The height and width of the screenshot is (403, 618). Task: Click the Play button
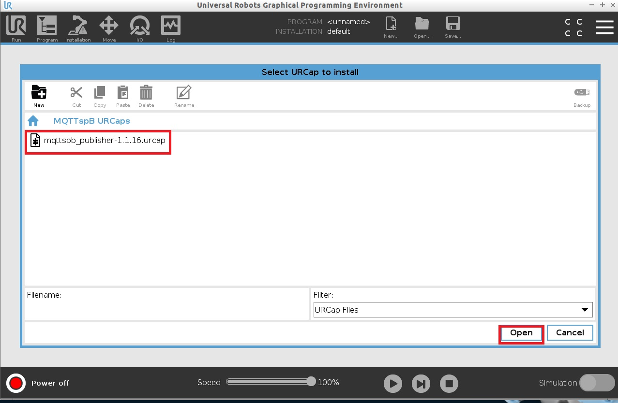(393, 384)
